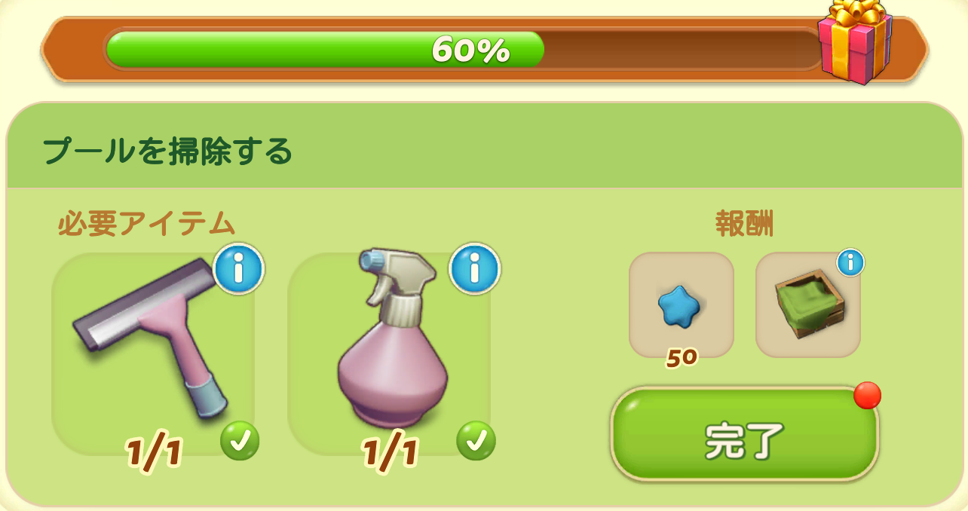Screen dimensions: 968x511
Task: Click the 60% percentage label
Action: (x=471, y=50)
